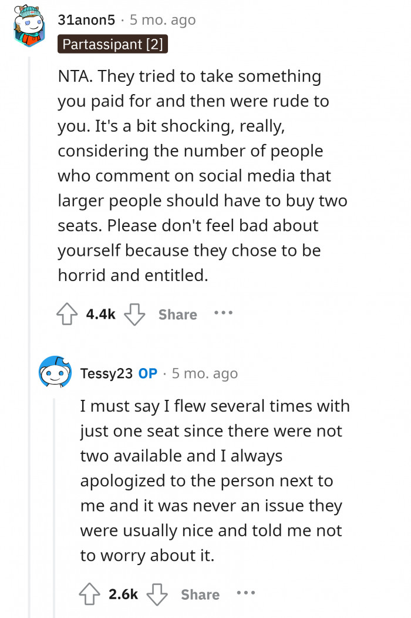Click the 4.4k vote count
This screenshot has width=411, height=618.
coord(101,315)
